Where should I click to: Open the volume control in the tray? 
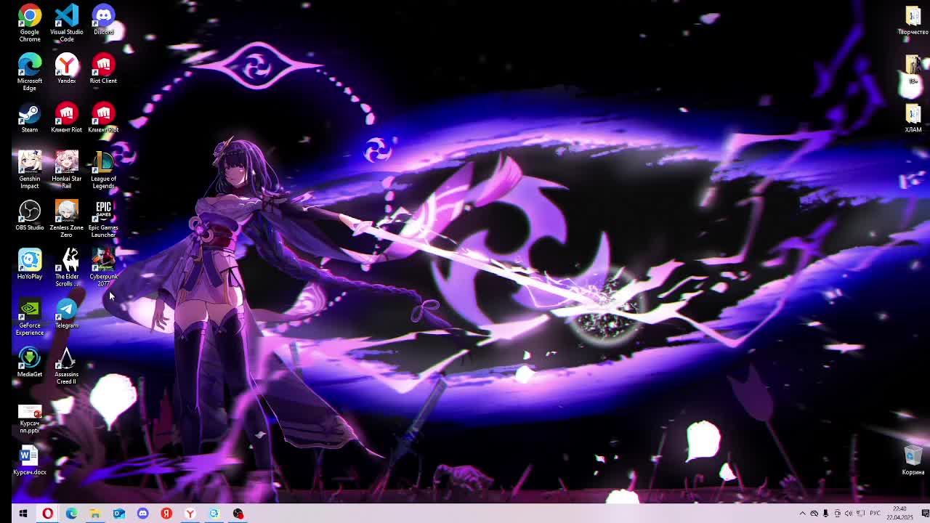[849, 514]
